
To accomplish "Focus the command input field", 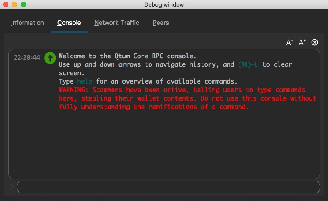I will pos(168,187).
